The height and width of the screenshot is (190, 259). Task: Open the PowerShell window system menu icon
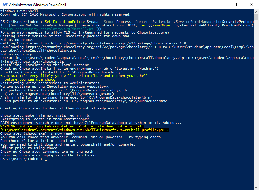(4, 5)
